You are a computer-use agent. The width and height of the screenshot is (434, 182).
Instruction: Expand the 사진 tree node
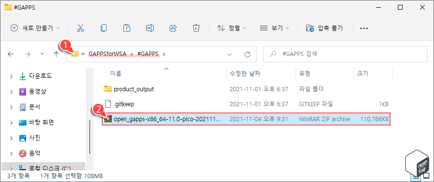click(x=12, y=138)
